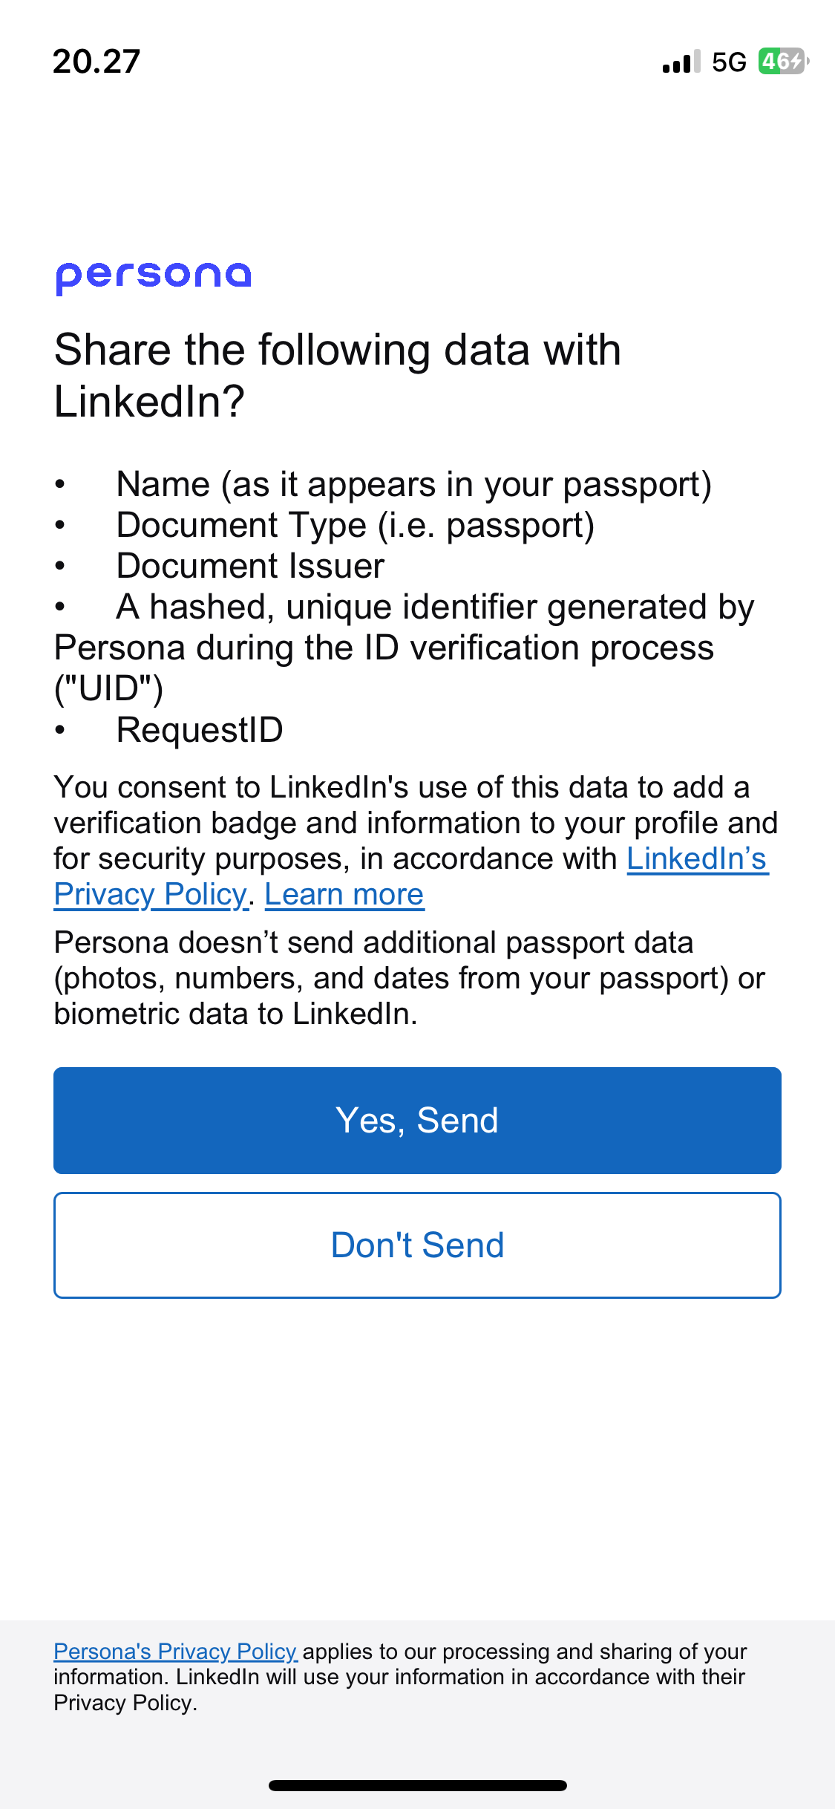
Task: Tap the status bar clock showing 20.27
Action: coord(96,62)
